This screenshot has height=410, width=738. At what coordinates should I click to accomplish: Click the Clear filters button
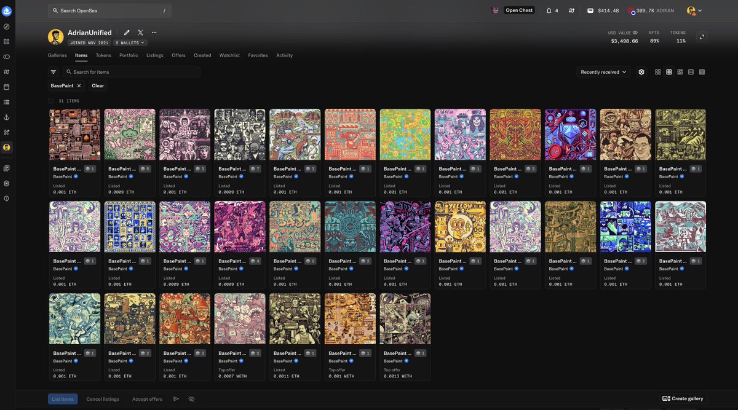click(x=98, y=85)
